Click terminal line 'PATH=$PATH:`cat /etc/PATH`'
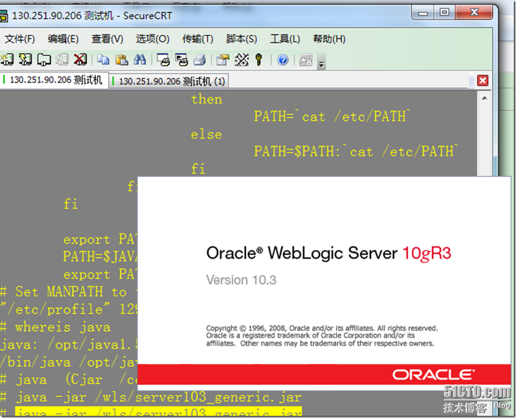 [x=356, y=152]
